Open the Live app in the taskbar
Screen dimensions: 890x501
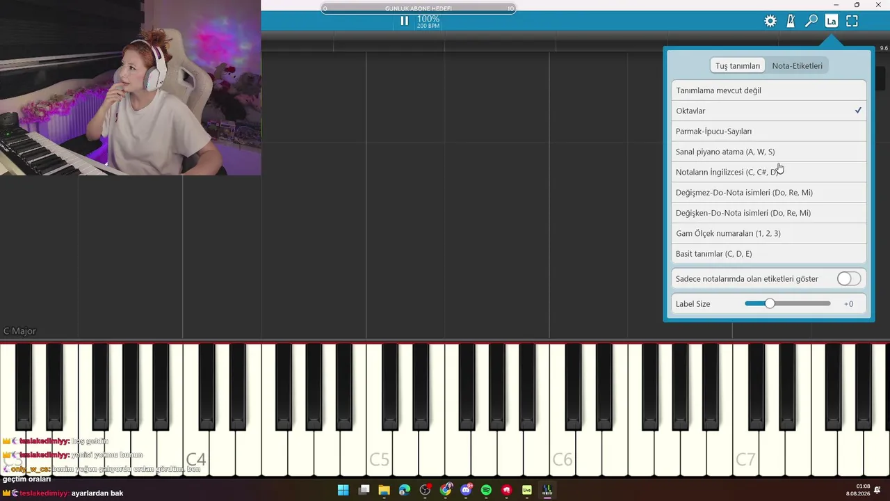tap(527, 490)
